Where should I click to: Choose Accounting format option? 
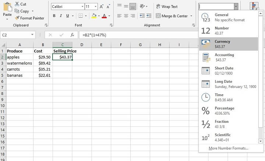(229, 57)
